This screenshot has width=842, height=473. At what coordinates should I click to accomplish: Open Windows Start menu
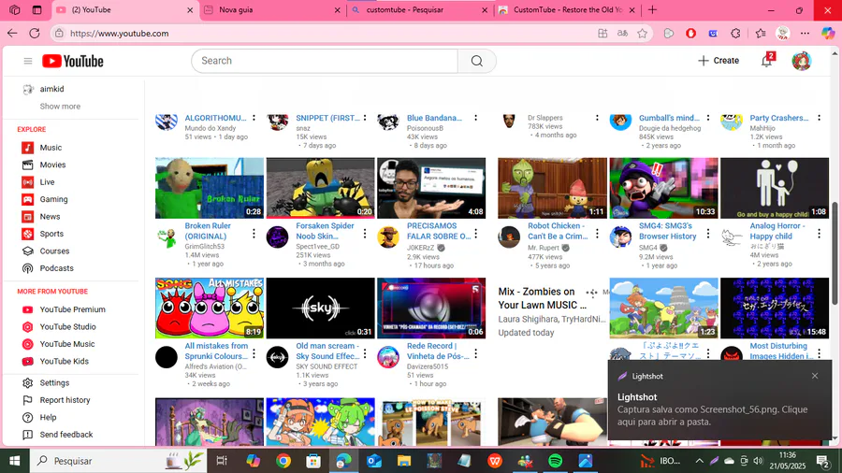pyautogui.click(x=14, y=461)
